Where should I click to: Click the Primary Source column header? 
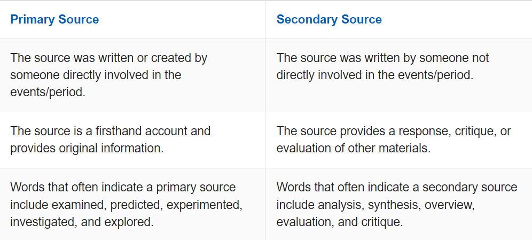click(54, 20)
